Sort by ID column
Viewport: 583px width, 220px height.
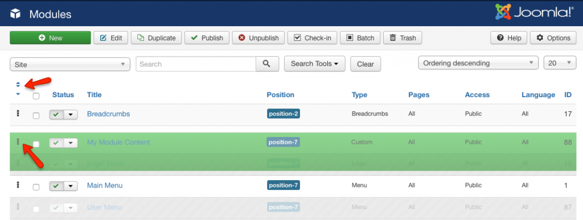[x=568, y=95]
